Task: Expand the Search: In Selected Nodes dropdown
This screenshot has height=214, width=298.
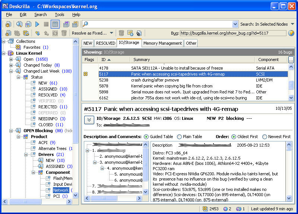Action: [292, 24]
